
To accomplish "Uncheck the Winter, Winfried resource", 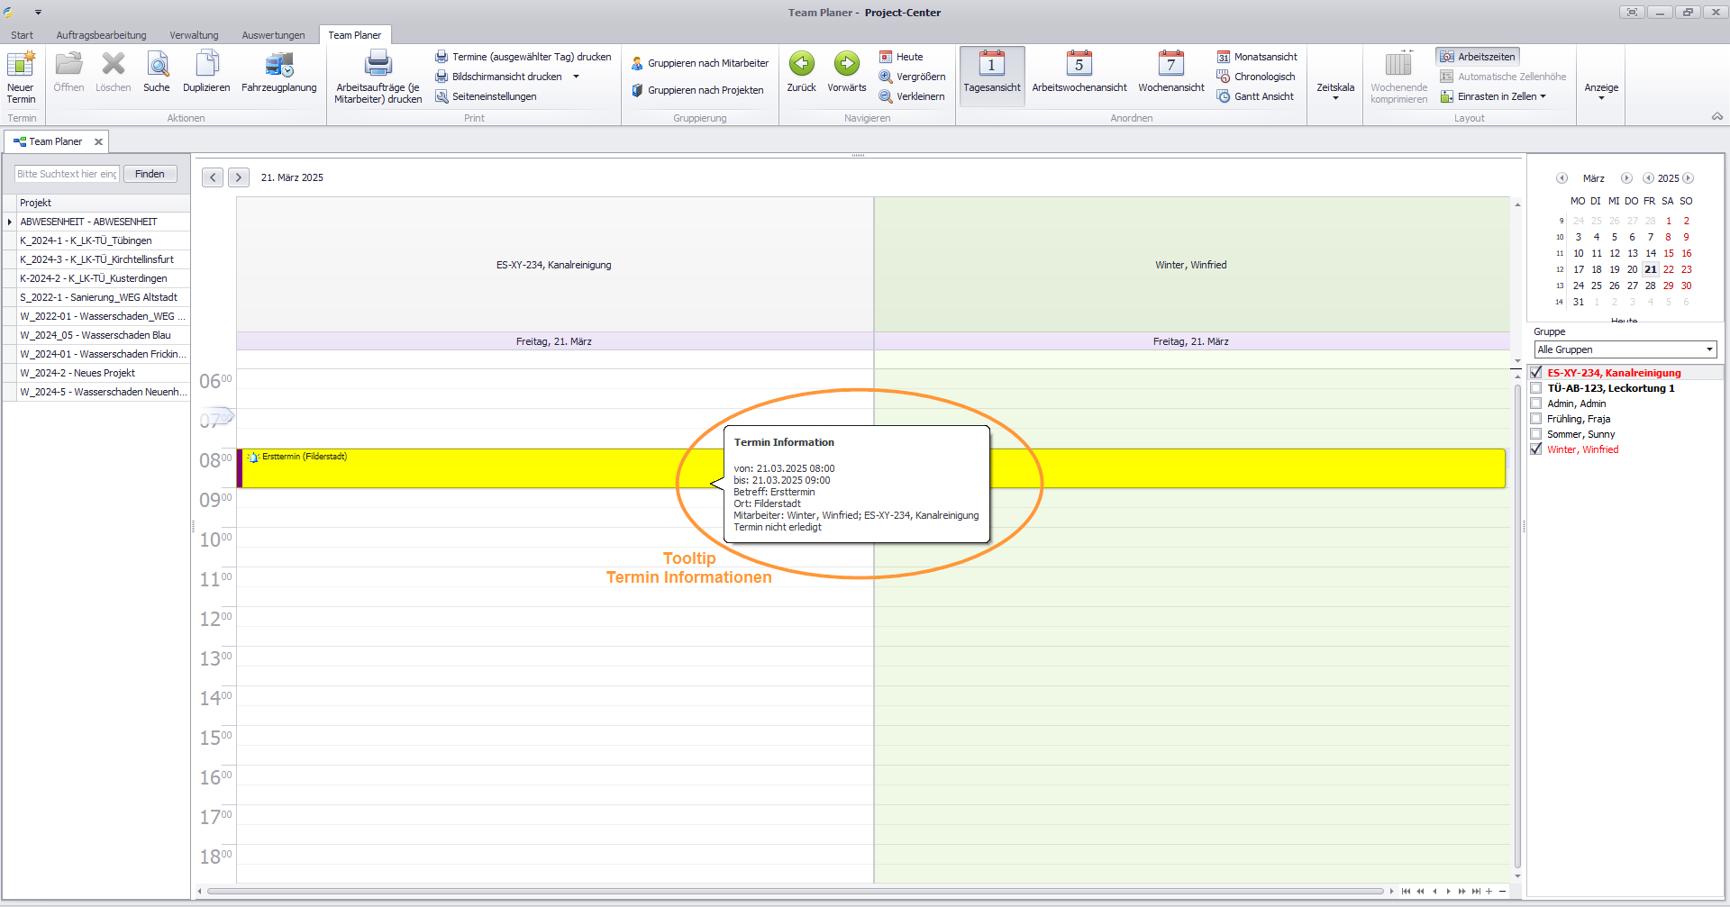I will click(1536, 449).
